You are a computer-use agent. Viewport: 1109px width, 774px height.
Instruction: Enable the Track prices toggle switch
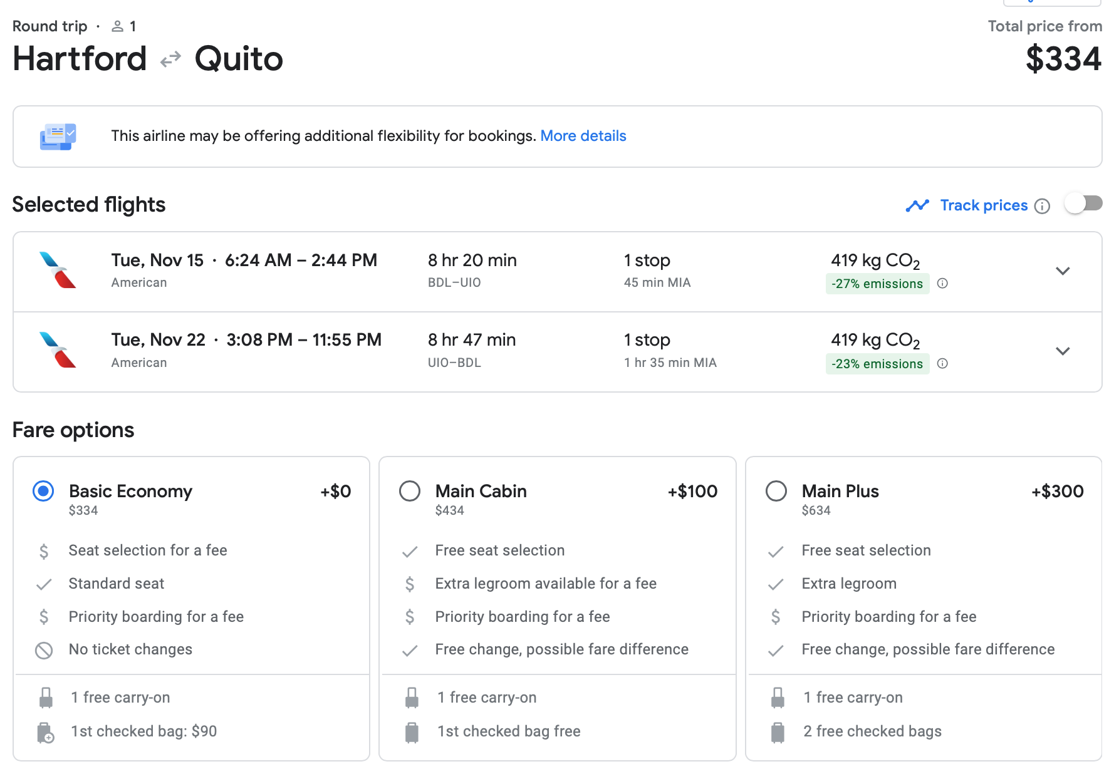[x=1083, y=204]
